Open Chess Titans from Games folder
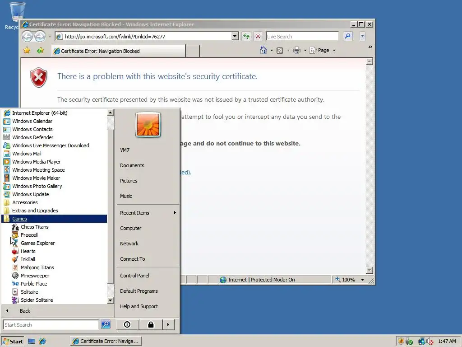 coord(34,227)
